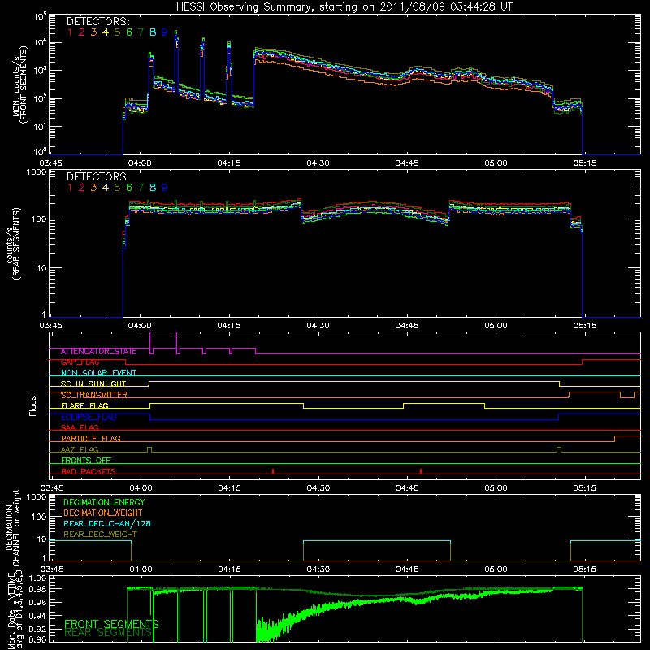
Task: Click the FLARE_FLAG label
Action: coord(84,405)
